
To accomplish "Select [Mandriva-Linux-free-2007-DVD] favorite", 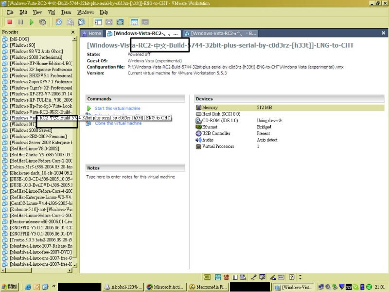I will [x=41, y=252].
